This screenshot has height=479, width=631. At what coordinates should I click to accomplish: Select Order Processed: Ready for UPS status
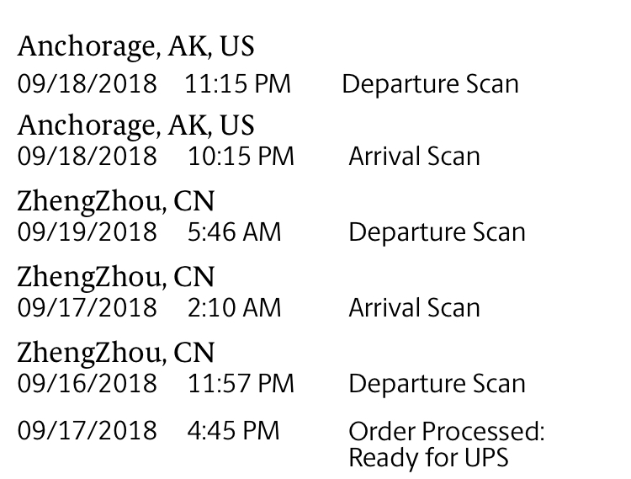pyautogui.click(x=447, y=444)
